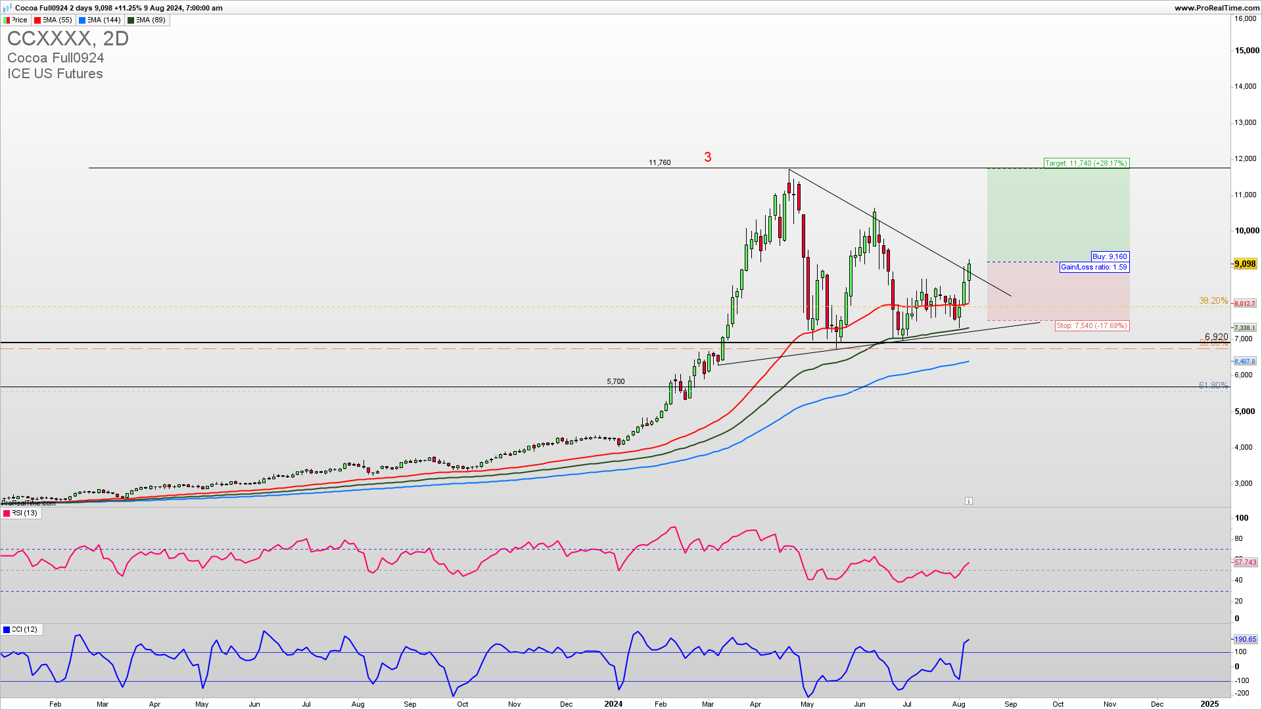Click the candlestick chart icon in title bar
The height and width of the screenshot is (710, 1262).
click(x=7, y=8)
